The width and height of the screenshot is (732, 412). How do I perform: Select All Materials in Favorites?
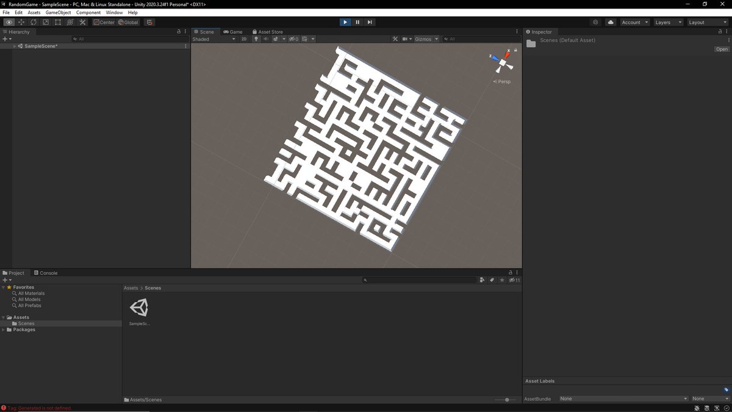pyautogui.click(x=31, y=294)
